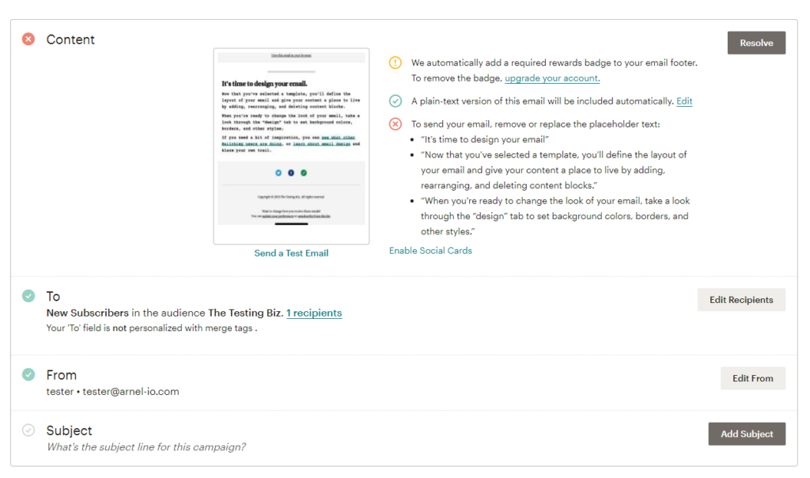Click the Edit Recipients button

click(x=741, y=300)
